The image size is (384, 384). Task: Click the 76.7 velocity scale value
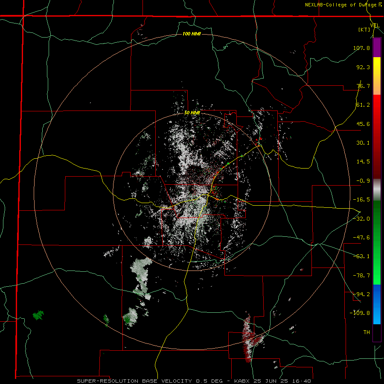(x=363, y=86)
